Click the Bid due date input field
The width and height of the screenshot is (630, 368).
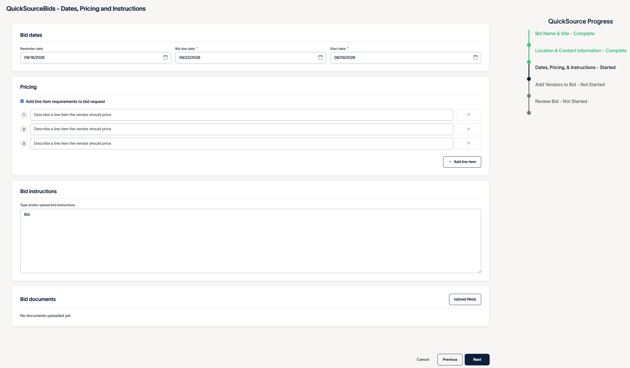(x=251, y=58)
